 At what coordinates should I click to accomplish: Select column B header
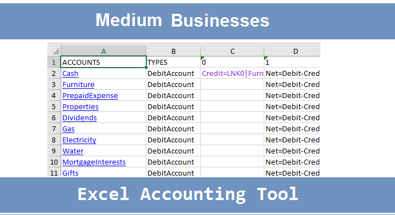click(x=174, y=51)
